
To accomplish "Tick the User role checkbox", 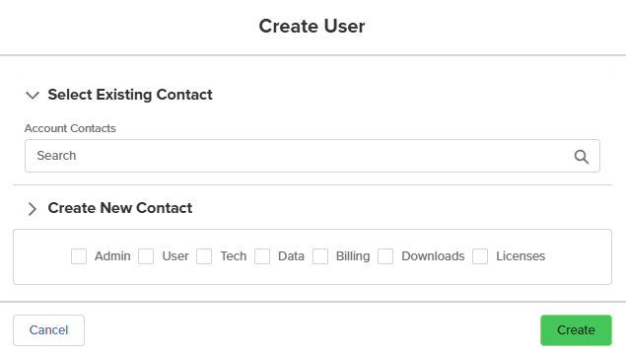I will click(146, 256).
